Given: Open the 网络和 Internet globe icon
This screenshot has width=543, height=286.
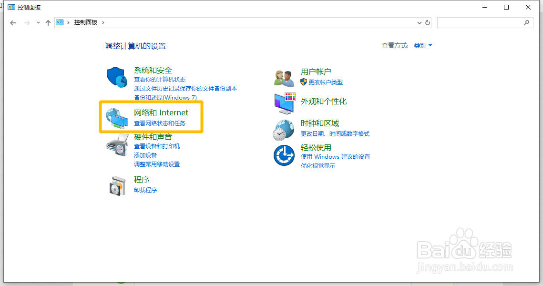Looking at the screenshot, I should click(x=117, y=118).
